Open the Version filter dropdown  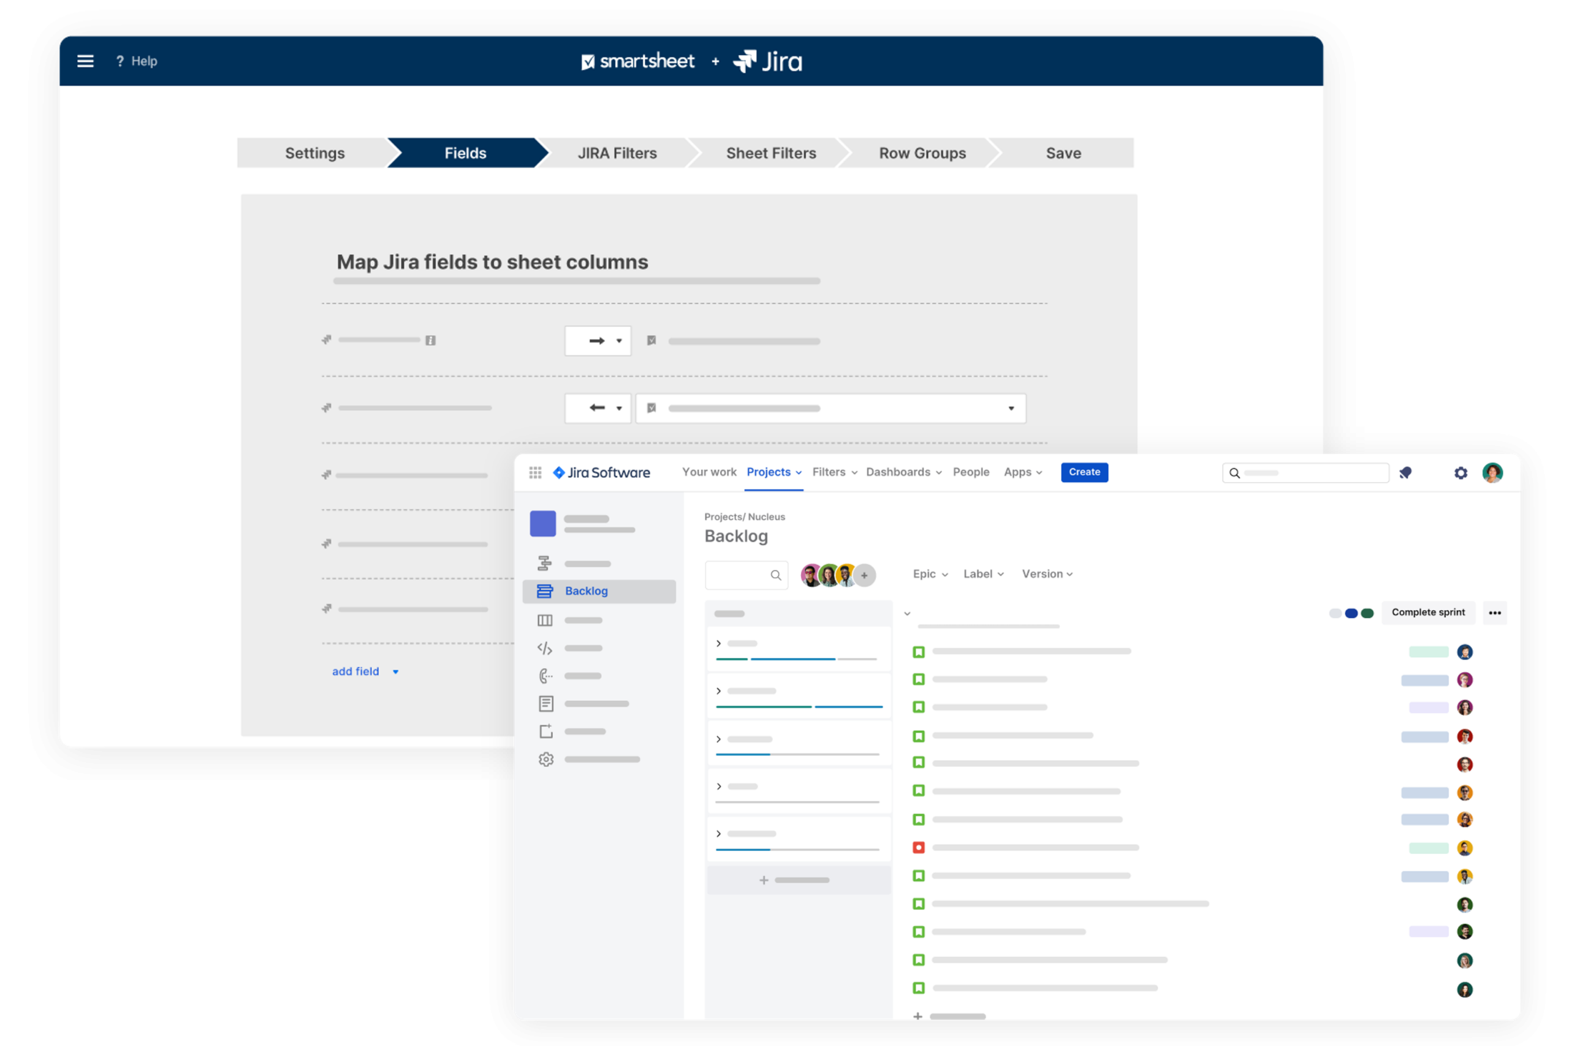(x=1047, y=573)
